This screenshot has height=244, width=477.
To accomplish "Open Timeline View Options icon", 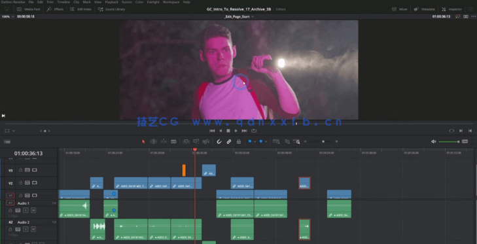I will coord(7,141).
